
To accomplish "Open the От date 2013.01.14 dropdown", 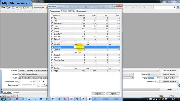I will [44, 82].
